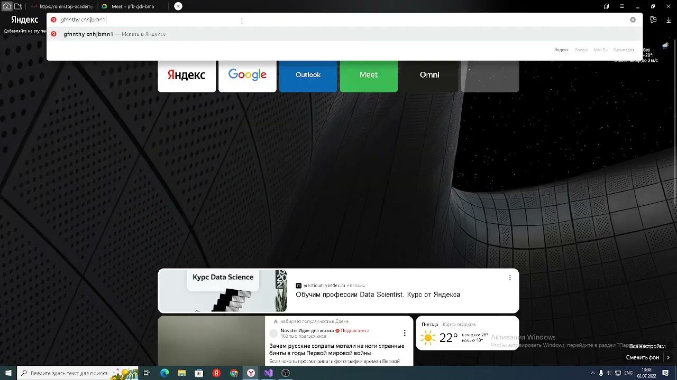Clear the address bar text
677x380 pixels.
coord(633,20)
